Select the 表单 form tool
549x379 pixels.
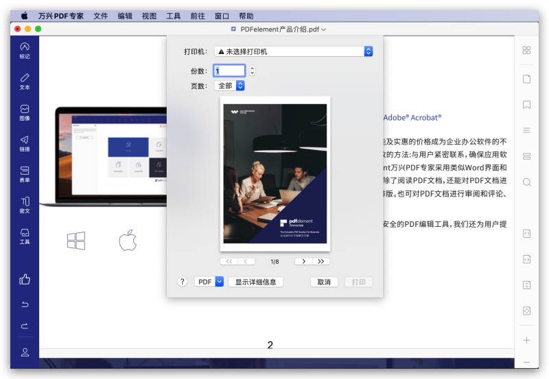pos(25,174)
